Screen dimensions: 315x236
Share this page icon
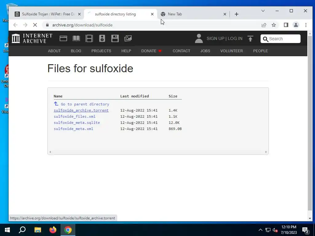pyautogui.click(x=264, y=25)
